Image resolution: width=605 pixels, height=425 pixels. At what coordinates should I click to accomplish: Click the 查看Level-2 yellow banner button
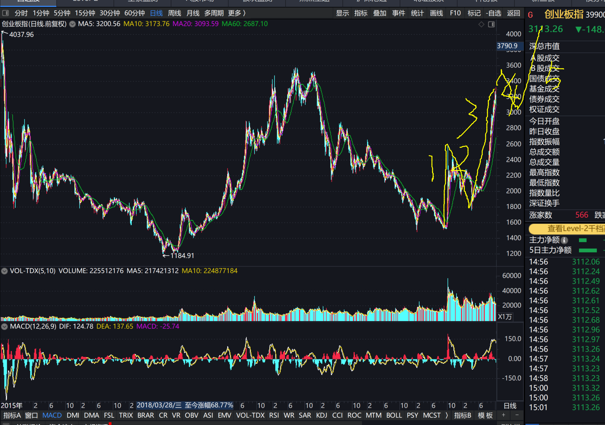coord(566,229)
